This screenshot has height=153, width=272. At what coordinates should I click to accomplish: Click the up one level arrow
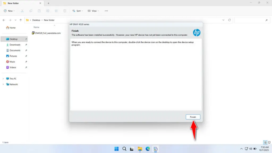click(21, 20)
